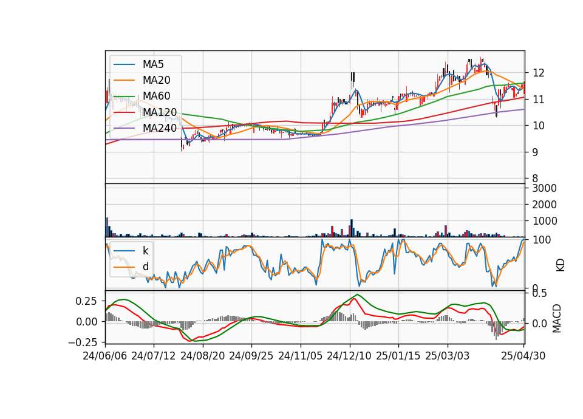Click the KD axis value 100
This screenshot has height=419, width=583.
(542, 240)
